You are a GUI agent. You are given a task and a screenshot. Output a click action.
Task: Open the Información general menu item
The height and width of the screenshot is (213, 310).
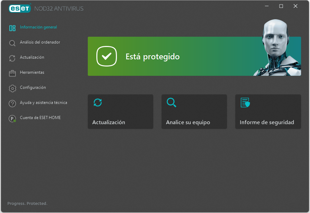38,27
